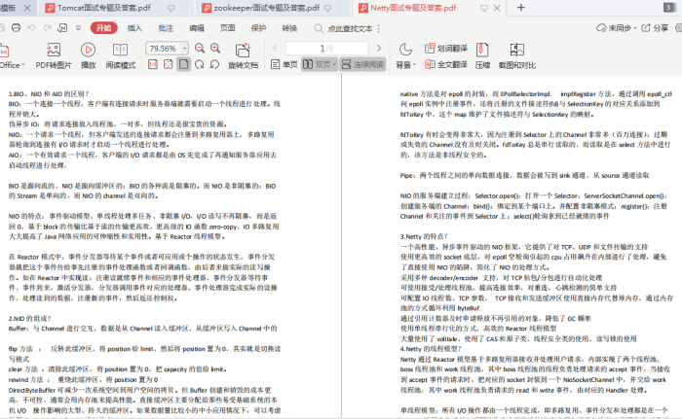Viewport: 682px width, 419px height.
Task: Select the Netty面试专题及答案.pdf tab
Action: pos(413,8)
